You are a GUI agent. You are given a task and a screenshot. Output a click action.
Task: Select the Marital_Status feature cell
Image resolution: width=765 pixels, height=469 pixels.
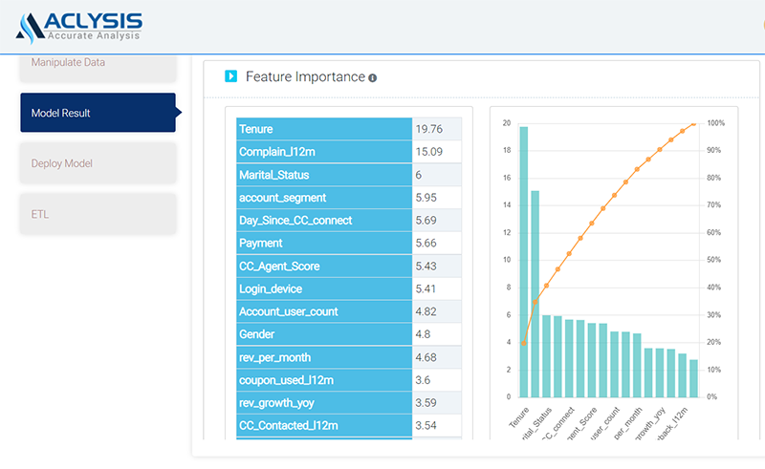324,175
